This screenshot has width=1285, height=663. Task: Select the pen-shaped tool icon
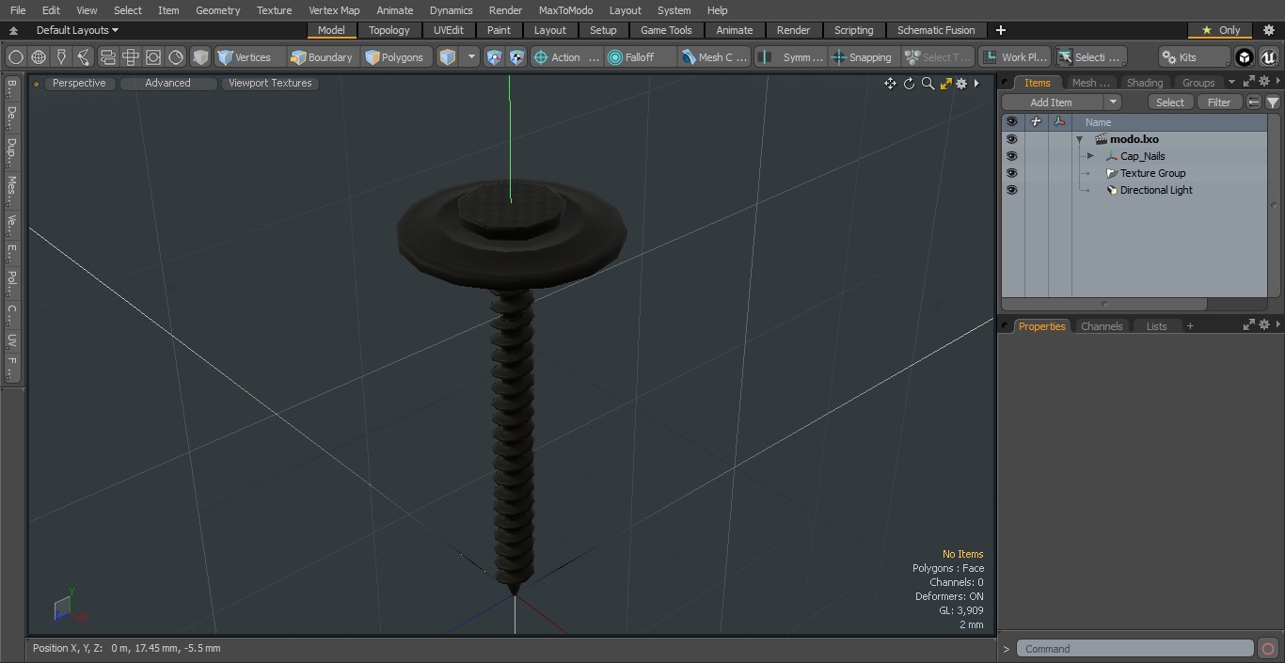pyautogui.click(x=61, y=57)
